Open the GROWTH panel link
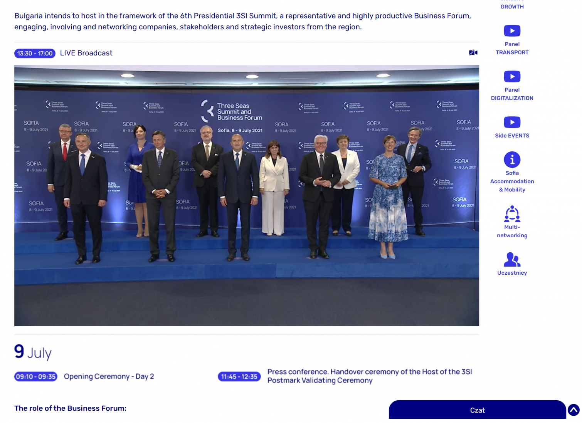Image resolution: width=582 pixels, height=423 pixels. pos(512,7)
